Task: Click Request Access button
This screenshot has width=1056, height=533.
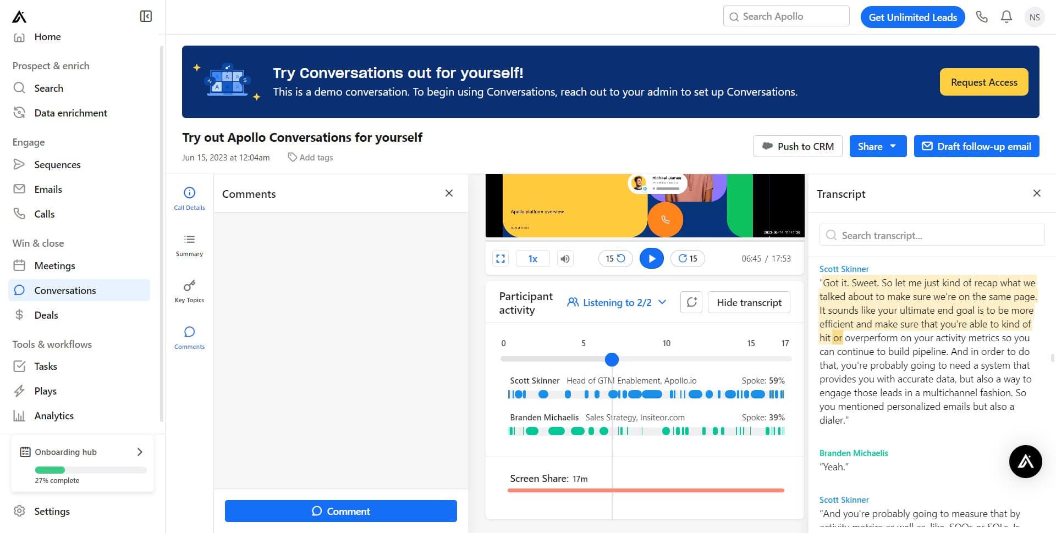Action: click(983, 82)
